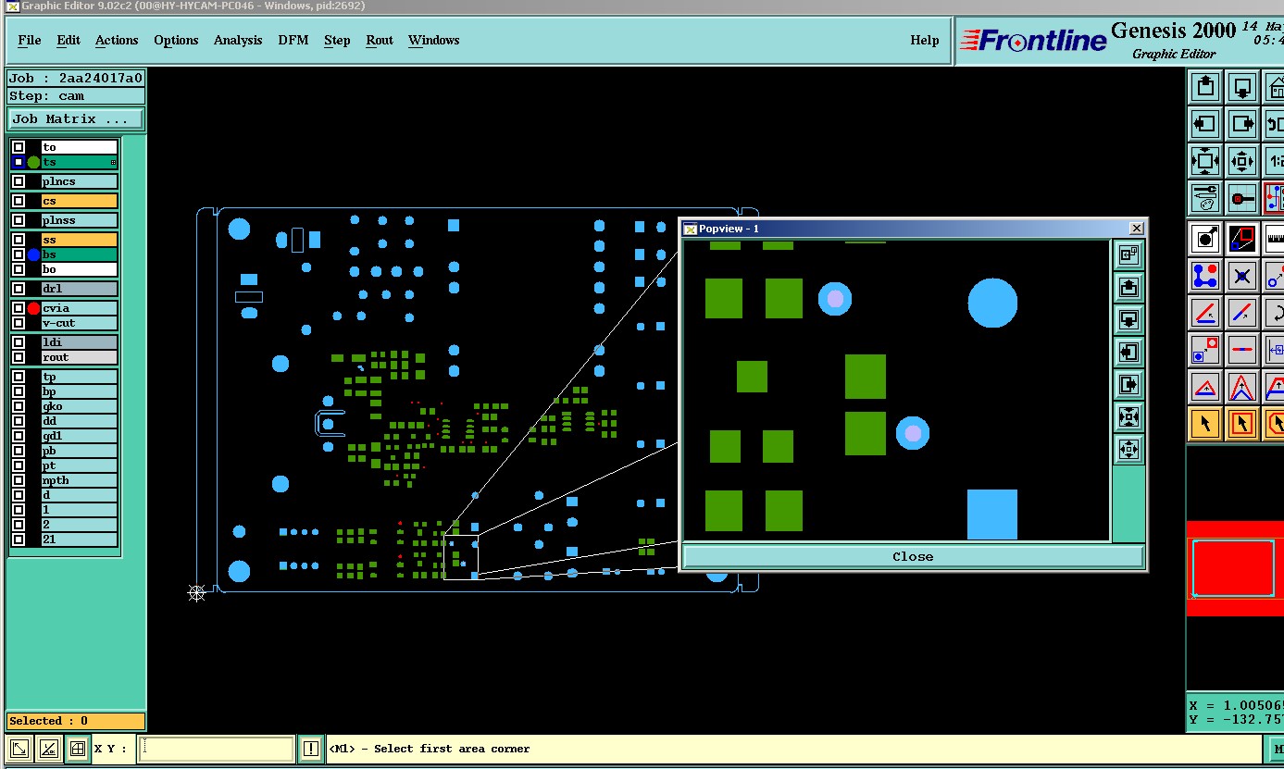Select the diagonal red-blue line tool

pyautogui.click(x=1242, y=313)
